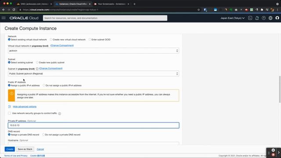Click the Oracle Cloud search resources box
This screenshot has height=158, width=281.
click(x=105, y=18)
